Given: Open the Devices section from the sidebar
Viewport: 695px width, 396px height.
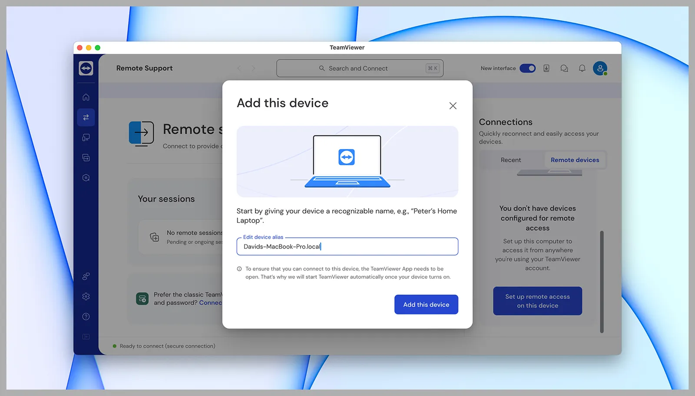Looking at the screenshot, I should point(86,137).
